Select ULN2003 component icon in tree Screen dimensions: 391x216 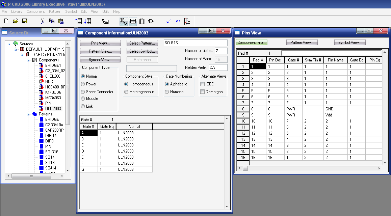pyautogui.click(x=41, y=108)
